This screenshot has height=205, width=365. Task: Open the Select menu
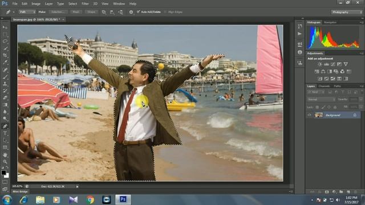[72, 4]
